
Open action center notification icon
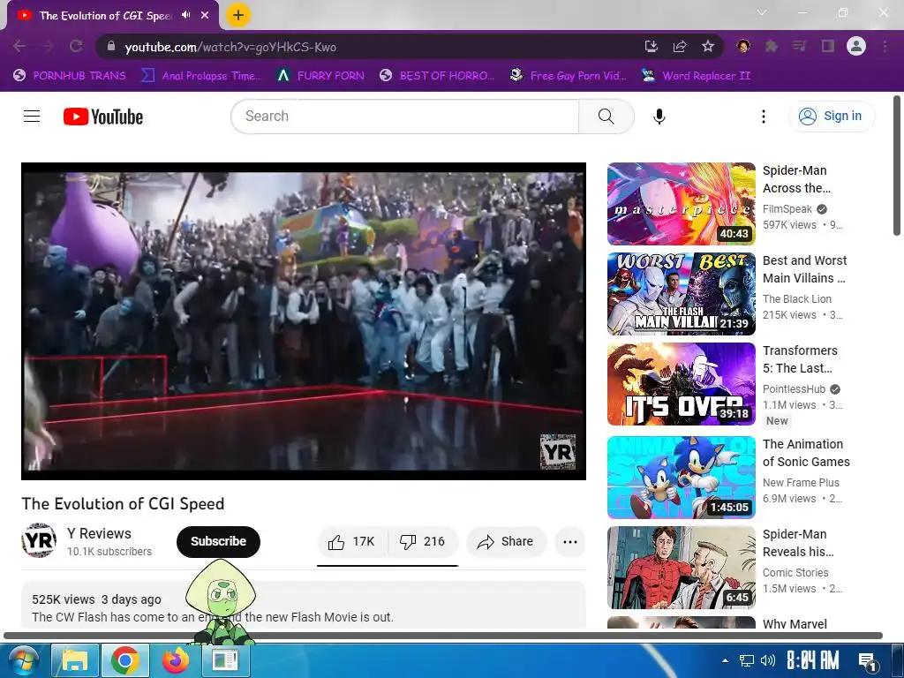(868, 660)
